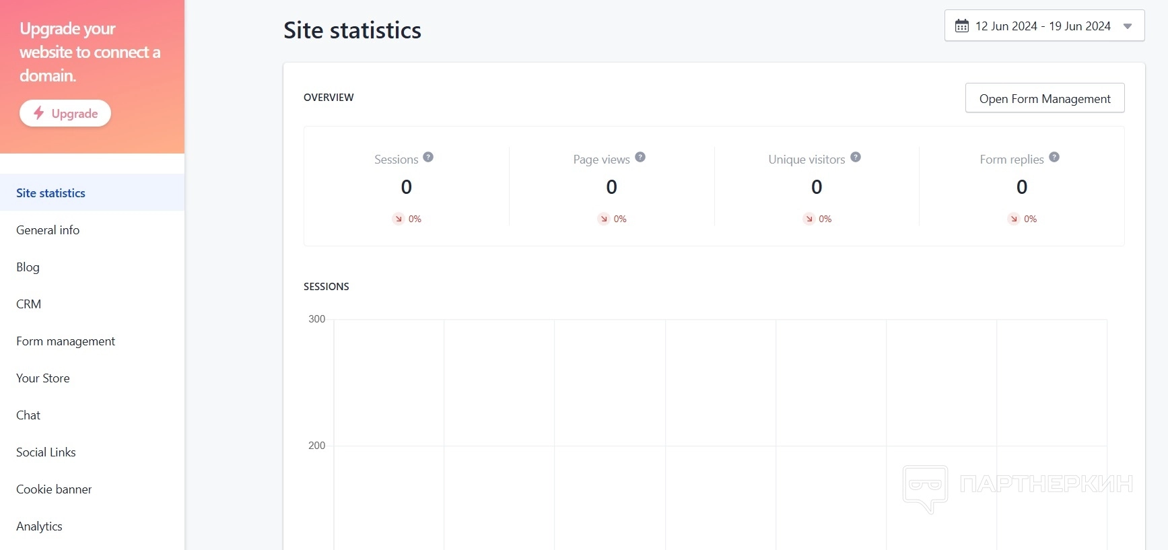The height and width of the screenshot is (550, 1168).
Task: Open Analytics in the sidebar
Action: (39, 526)
